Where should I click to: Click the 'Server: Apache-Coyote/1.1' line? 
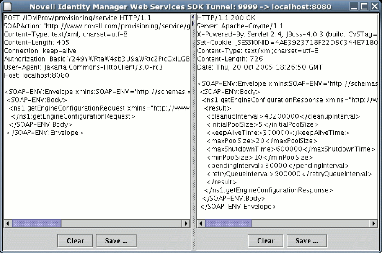[x=240, y=26]
